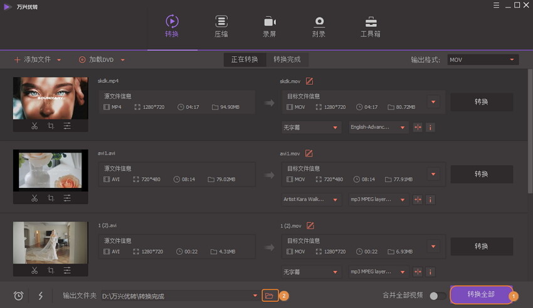
Task: Click source size 94.90MB value
Action: tap(230, 107)
